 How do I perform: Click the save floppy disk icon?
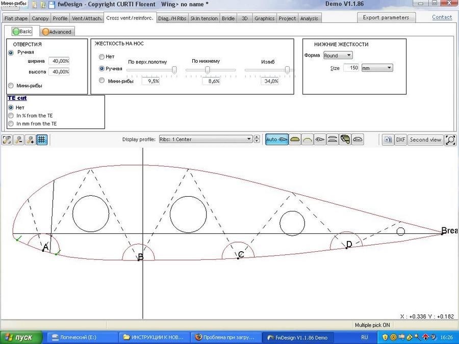click(52, 5)
